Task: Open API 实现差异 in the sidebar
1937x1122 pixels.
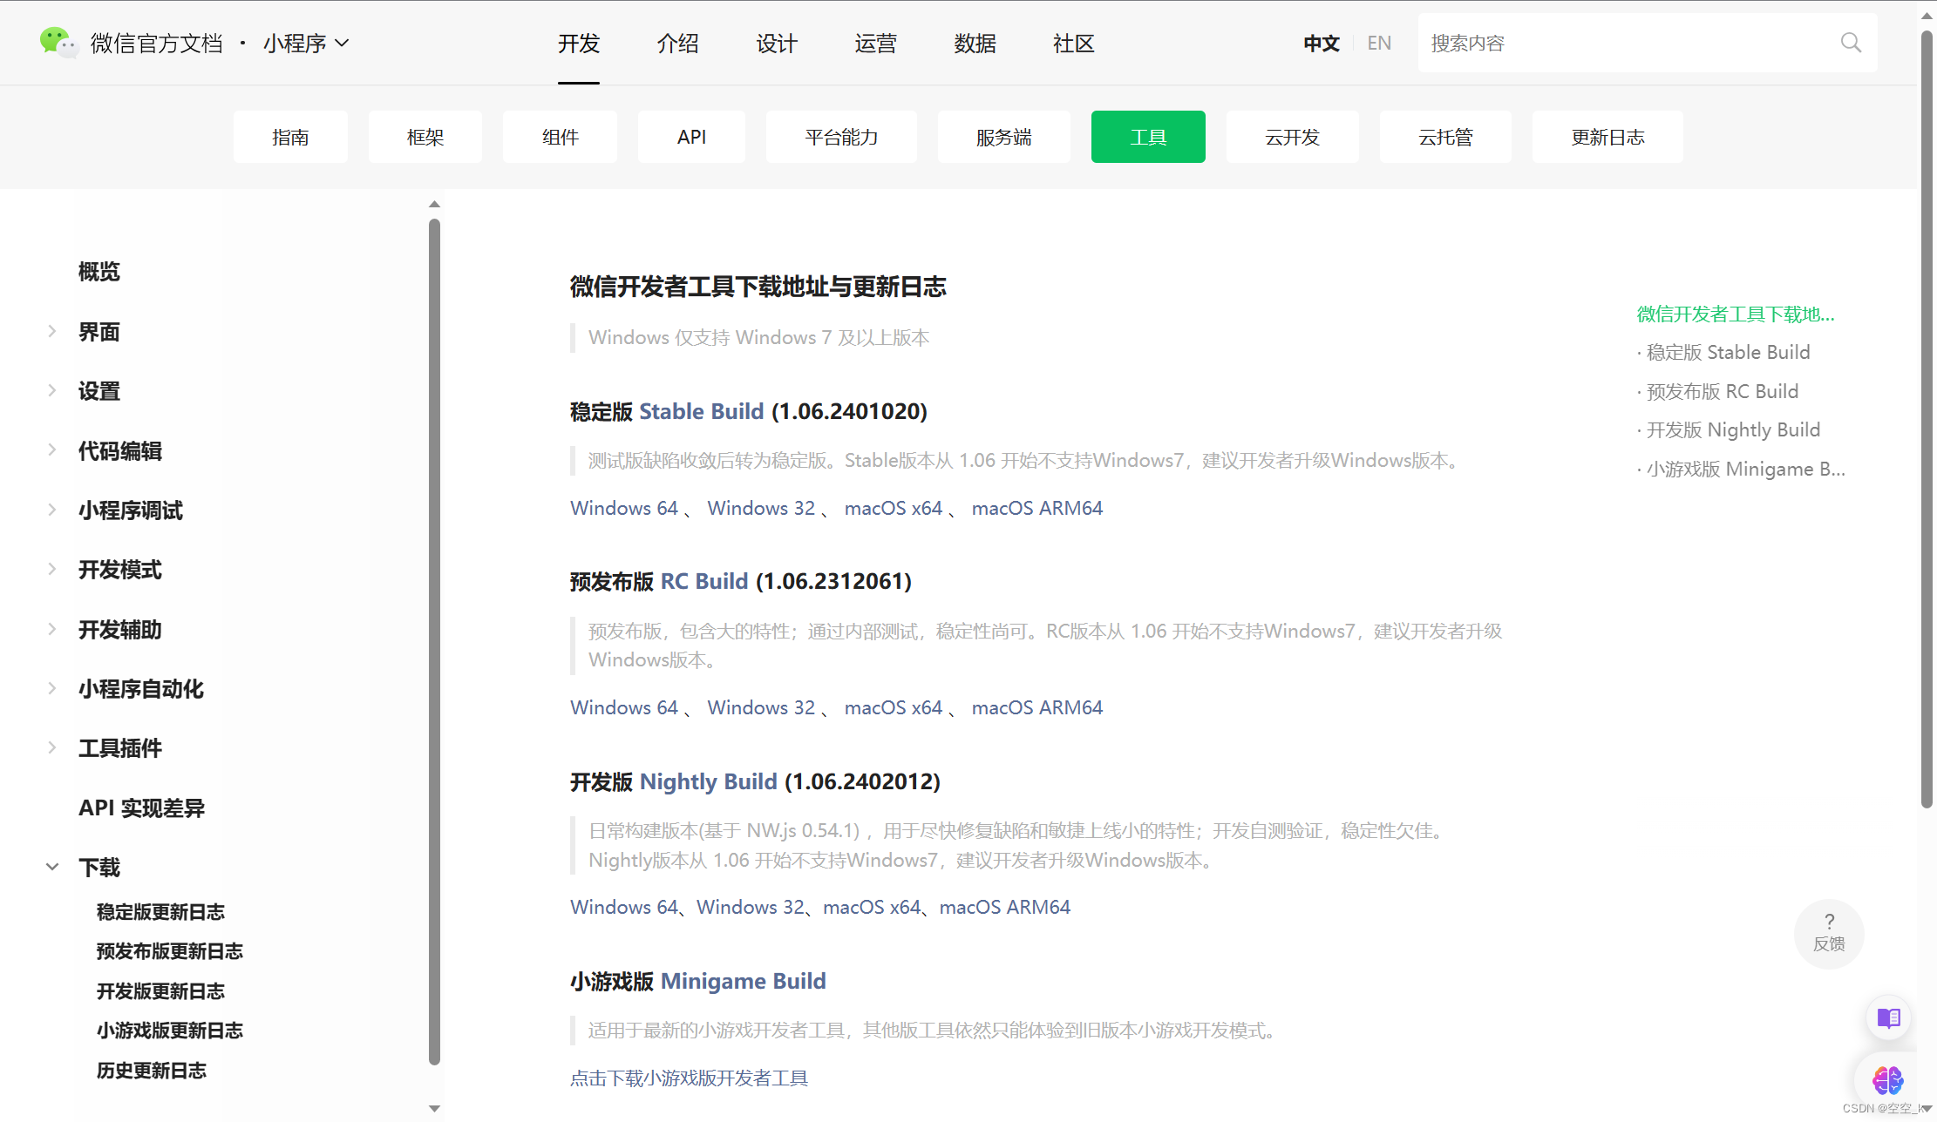Action: pos(141,808)
